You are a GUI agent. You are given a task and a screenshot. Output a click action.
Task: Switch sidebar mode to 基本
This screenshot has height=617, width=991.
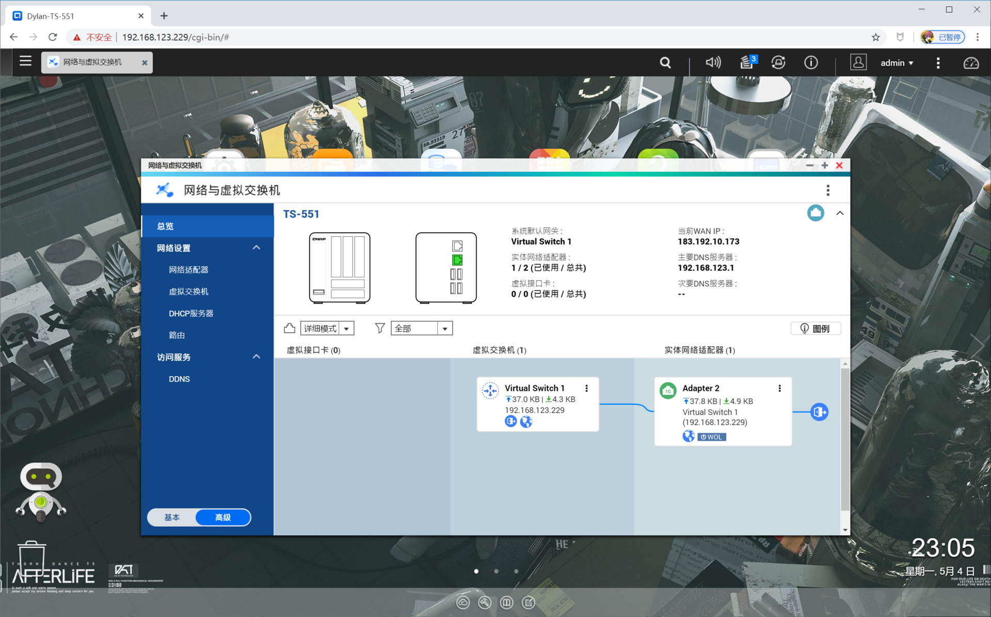(x=172, y=517)
